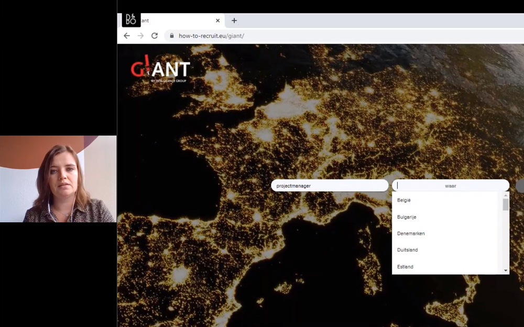Click the padlock icon in the address bar
This screenshot has width=524, height=327.
coord(171,36)
